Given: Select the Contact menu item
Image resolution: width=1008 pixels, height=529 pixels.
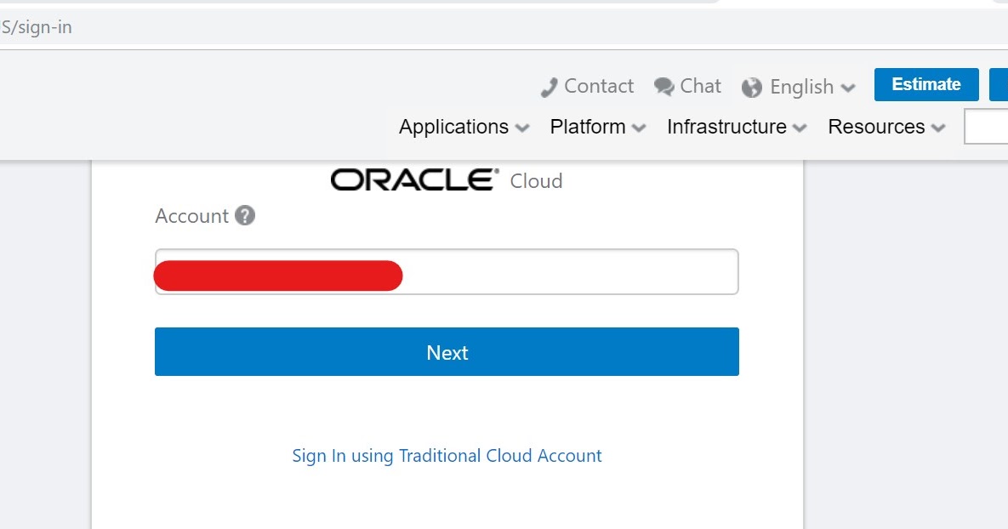Looking at the screenshot, I should (x=599, y=86).
